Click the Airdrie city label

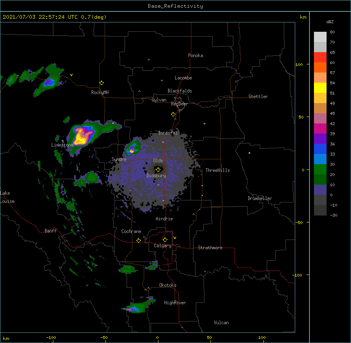click(x=165, y=219)
